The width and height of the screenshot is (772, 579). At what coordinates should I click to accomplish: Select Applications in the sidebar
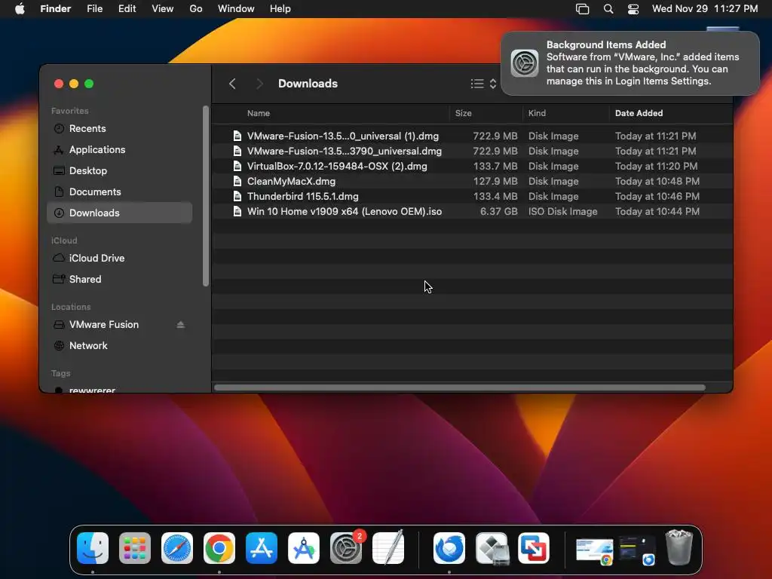(119, 150)
